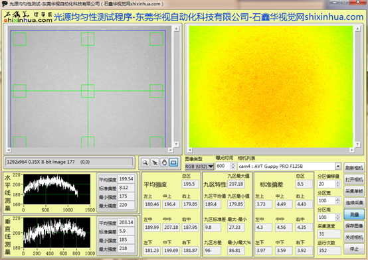
Task: Click the 最小/最大% value 86.81
Action: coord(236,251)
